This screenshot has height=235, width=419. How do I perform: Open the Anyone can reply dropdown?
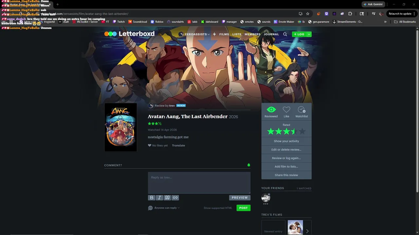click(x=167, y=208)
